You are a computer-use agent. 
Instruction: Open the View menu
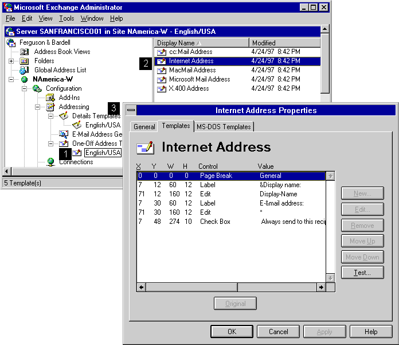pos(45,18)
